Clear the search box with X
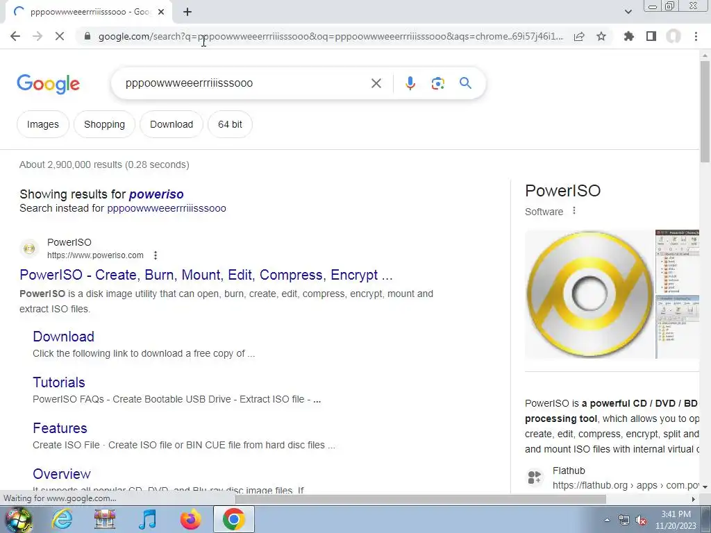The image size is (711, 533). coord(376,83)
